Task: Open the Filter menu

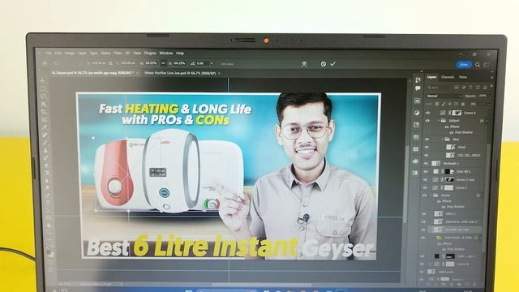Action: 118,53
